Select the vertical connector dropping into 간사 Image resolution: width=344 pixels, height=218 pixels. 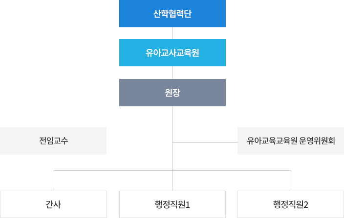coord(54,180)
